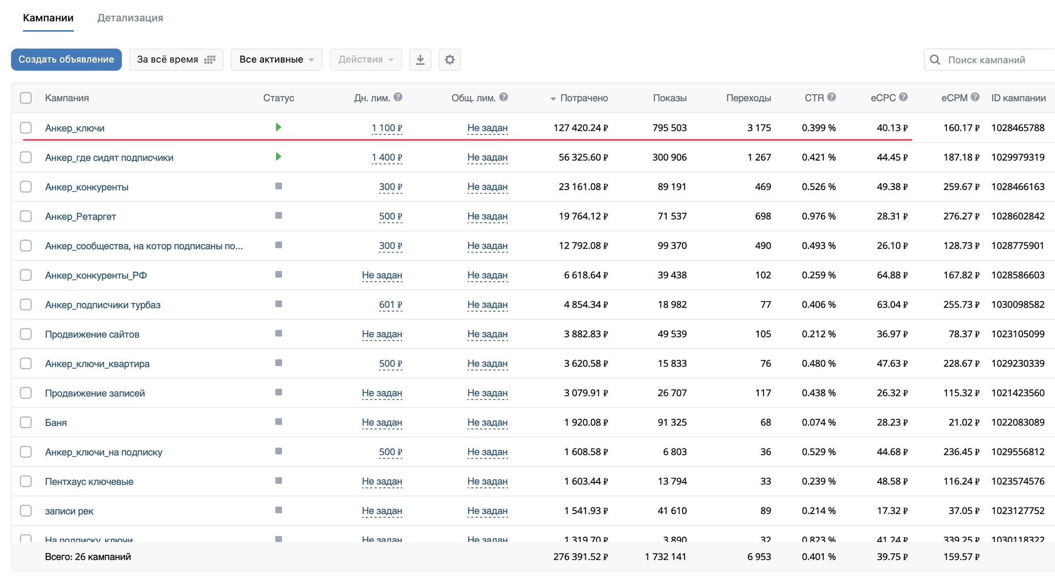1055x581 pixels.
Task: Click the help icon next to eCPM
Action: 975,97
